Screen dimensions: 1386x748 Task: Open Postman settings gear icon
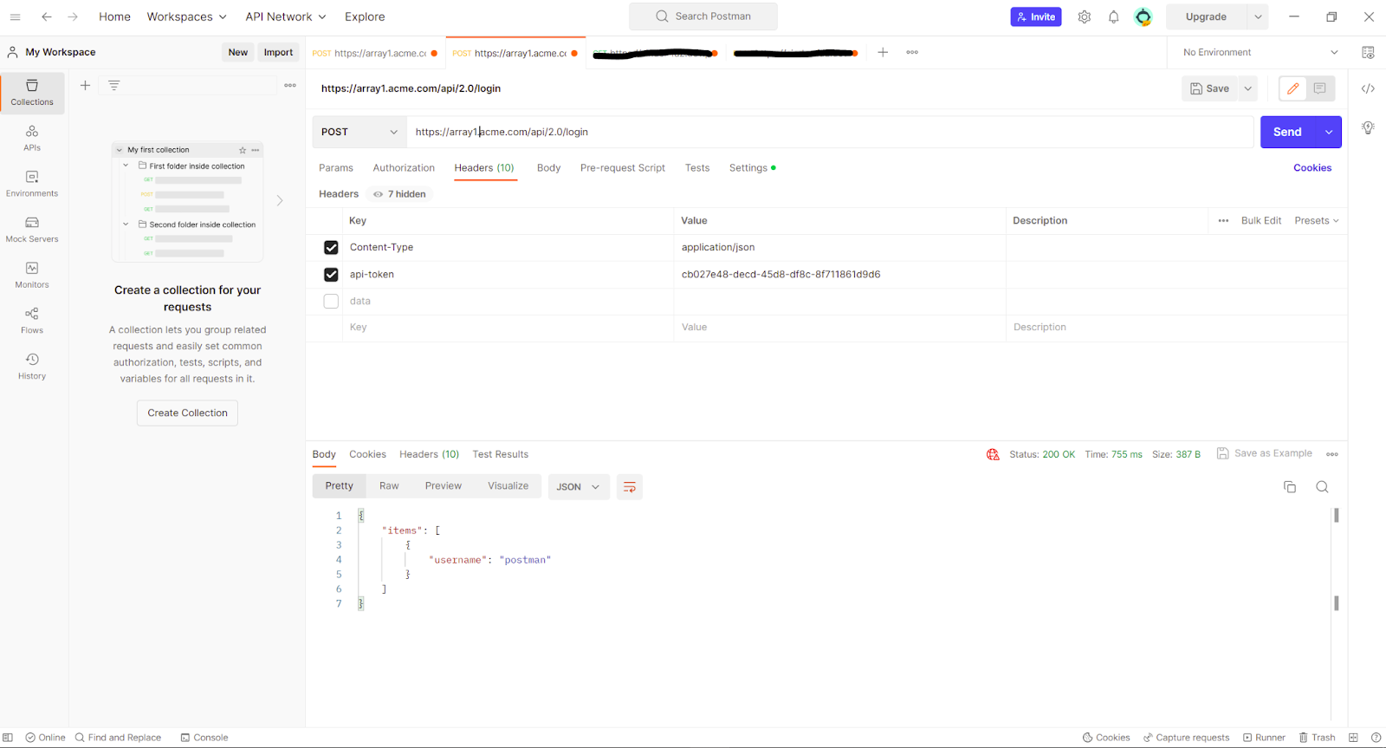tap(1085, 16)
